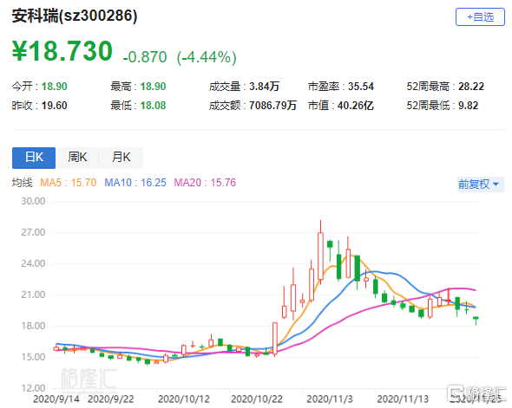Click the 52周最低 value 9.82
The image size is (512, 408).
coord(469,106)
